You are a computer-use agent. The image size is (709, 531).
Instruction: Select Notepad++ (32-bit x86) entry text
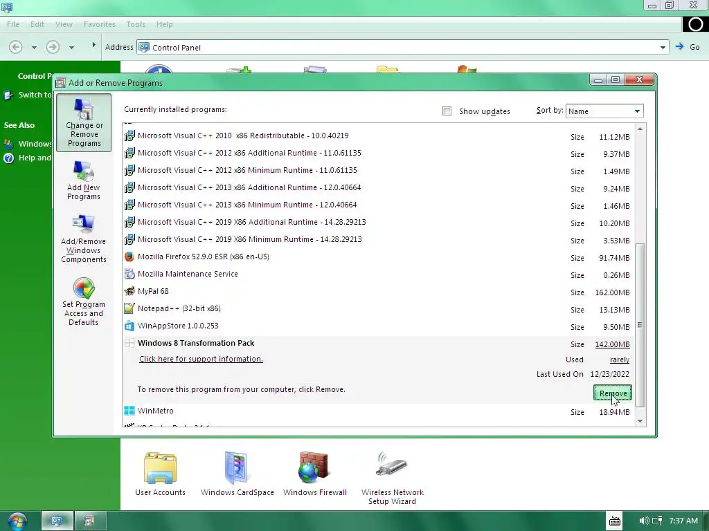pos(179,308)
